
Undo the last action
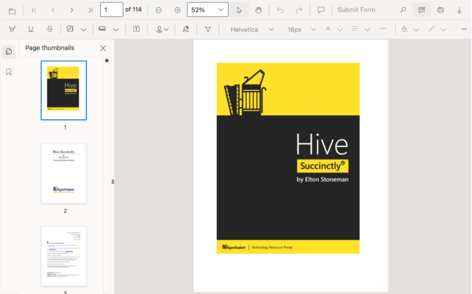click(280, 10)
